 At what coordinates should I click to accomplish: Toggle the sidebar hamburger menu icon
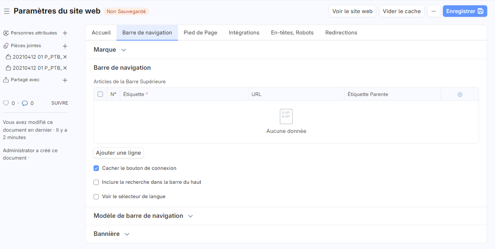7,11
